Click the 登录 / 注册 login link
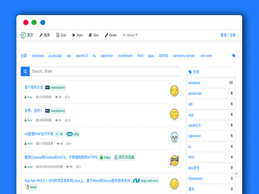The height and width of the screenshot is (194, 259). coord(228,35)
